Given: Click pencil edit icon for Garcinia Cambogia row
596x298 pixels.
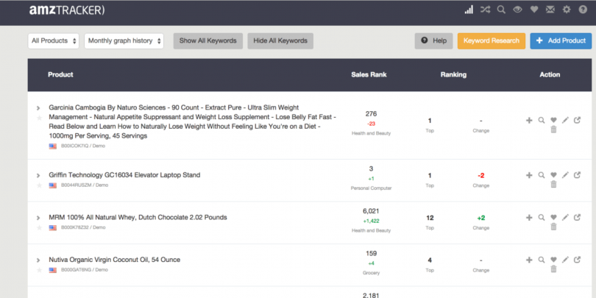Looking at the screenshot, I should [x=565, y=120].
